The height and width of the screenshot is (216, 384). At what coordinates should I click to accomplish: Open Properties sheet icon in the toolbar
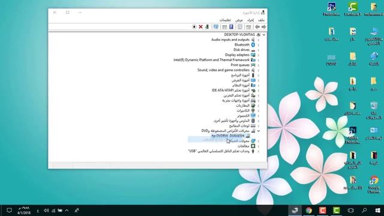[240, 26]
